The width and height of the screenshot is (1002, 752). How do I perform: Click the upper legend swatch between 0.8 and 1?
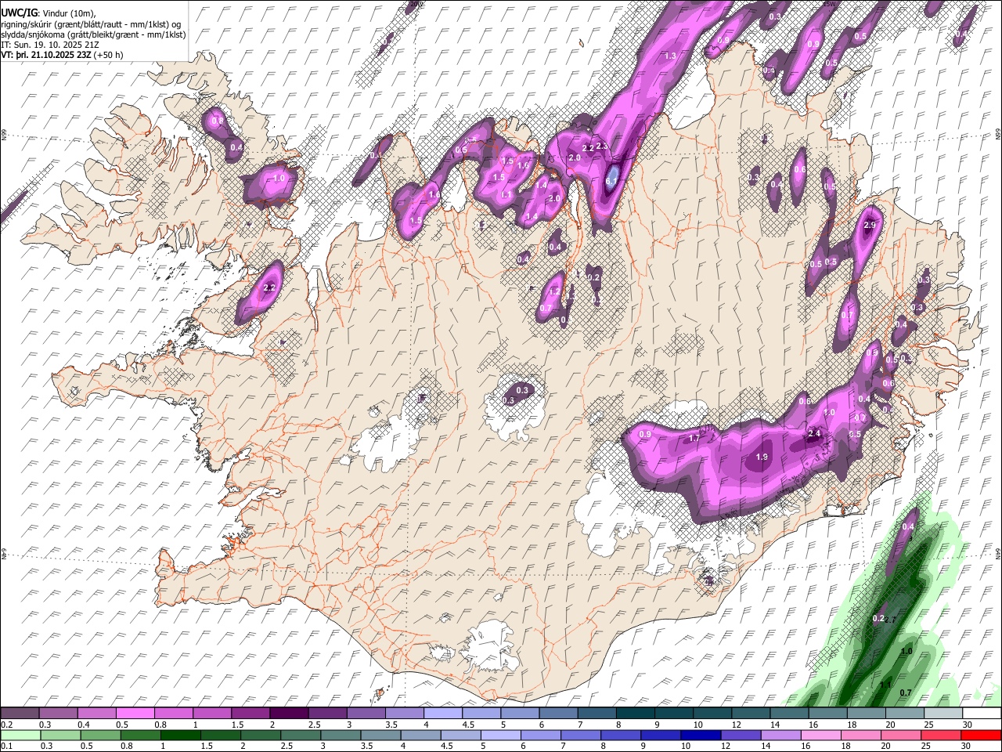[174, 714]
